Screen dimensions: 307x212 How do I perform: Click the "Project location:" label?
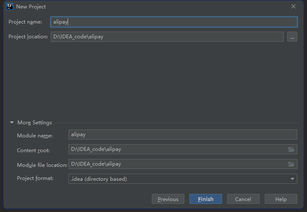[x=28, y=37]
